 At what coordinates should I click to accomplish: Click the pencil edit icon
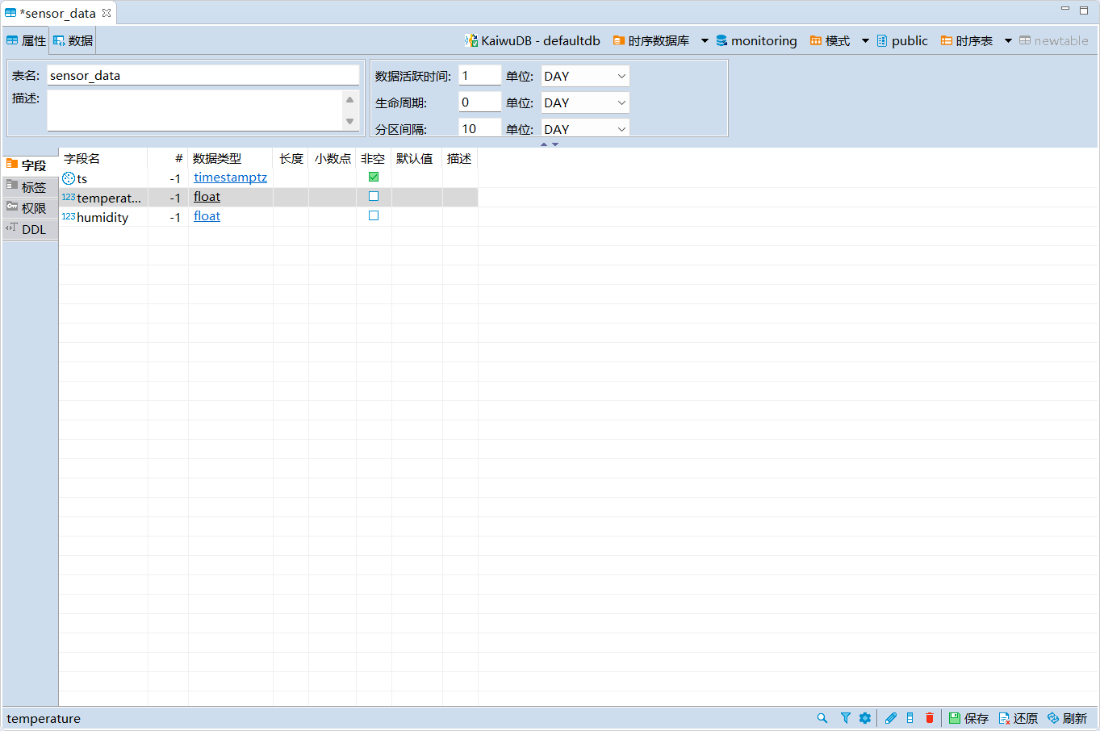click(x=891, y=718)
